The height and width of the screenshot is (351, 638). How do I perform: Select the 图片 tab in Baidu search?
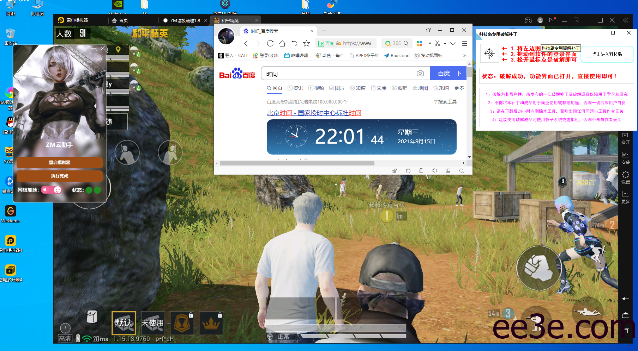[339, 88]
